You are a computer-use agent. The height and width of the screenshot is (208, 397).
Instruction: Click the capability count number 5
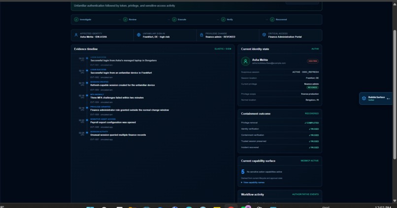[x=243, y=172]
